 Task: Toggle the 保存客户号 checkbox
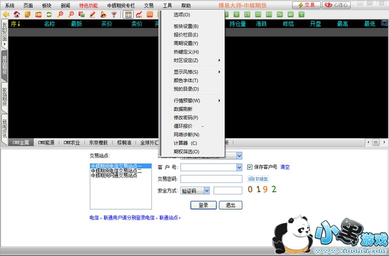(x=250, y=167)
